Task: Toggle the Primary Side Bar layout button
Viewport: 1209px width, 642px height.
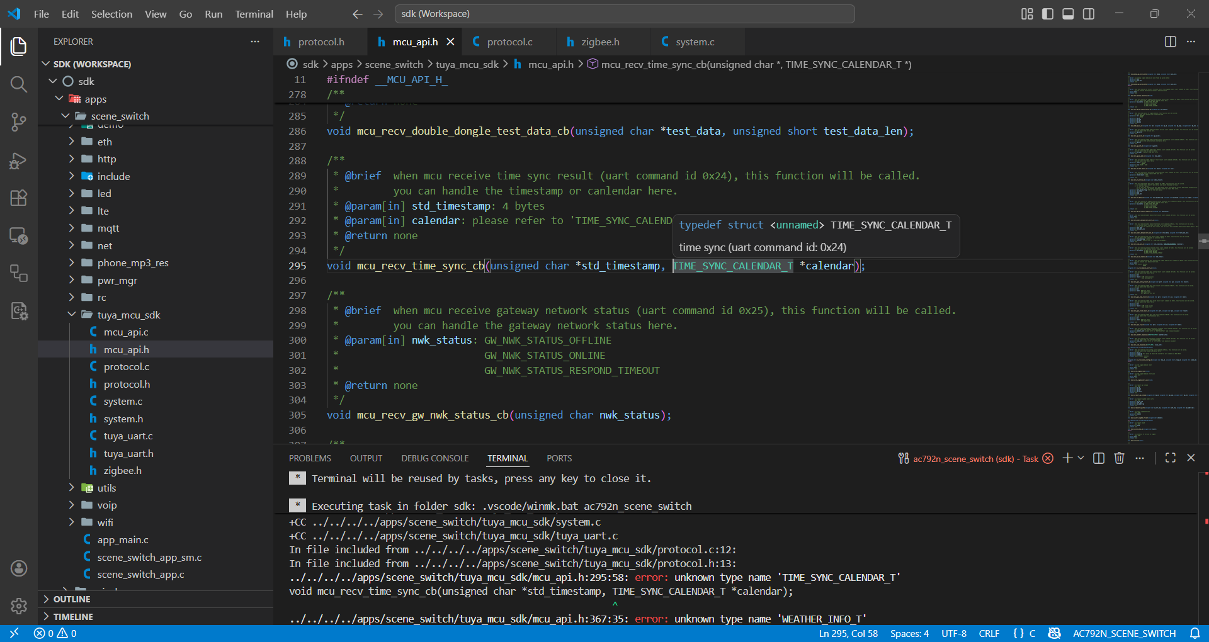Action: 1047,14
